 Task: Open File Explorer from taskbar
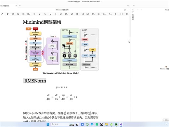pyautogui.click(x=107, y=124)
